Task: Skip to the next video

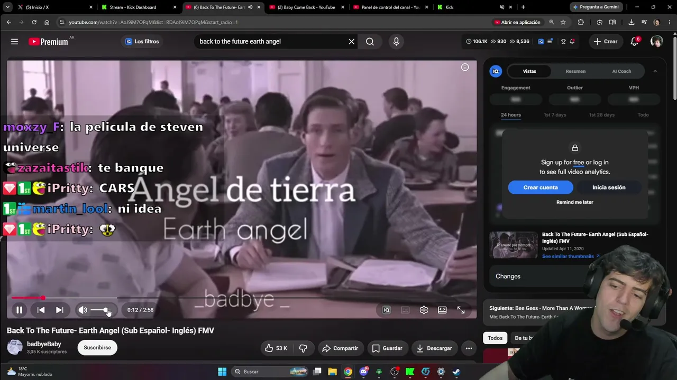Action: (x=60, y=310)
